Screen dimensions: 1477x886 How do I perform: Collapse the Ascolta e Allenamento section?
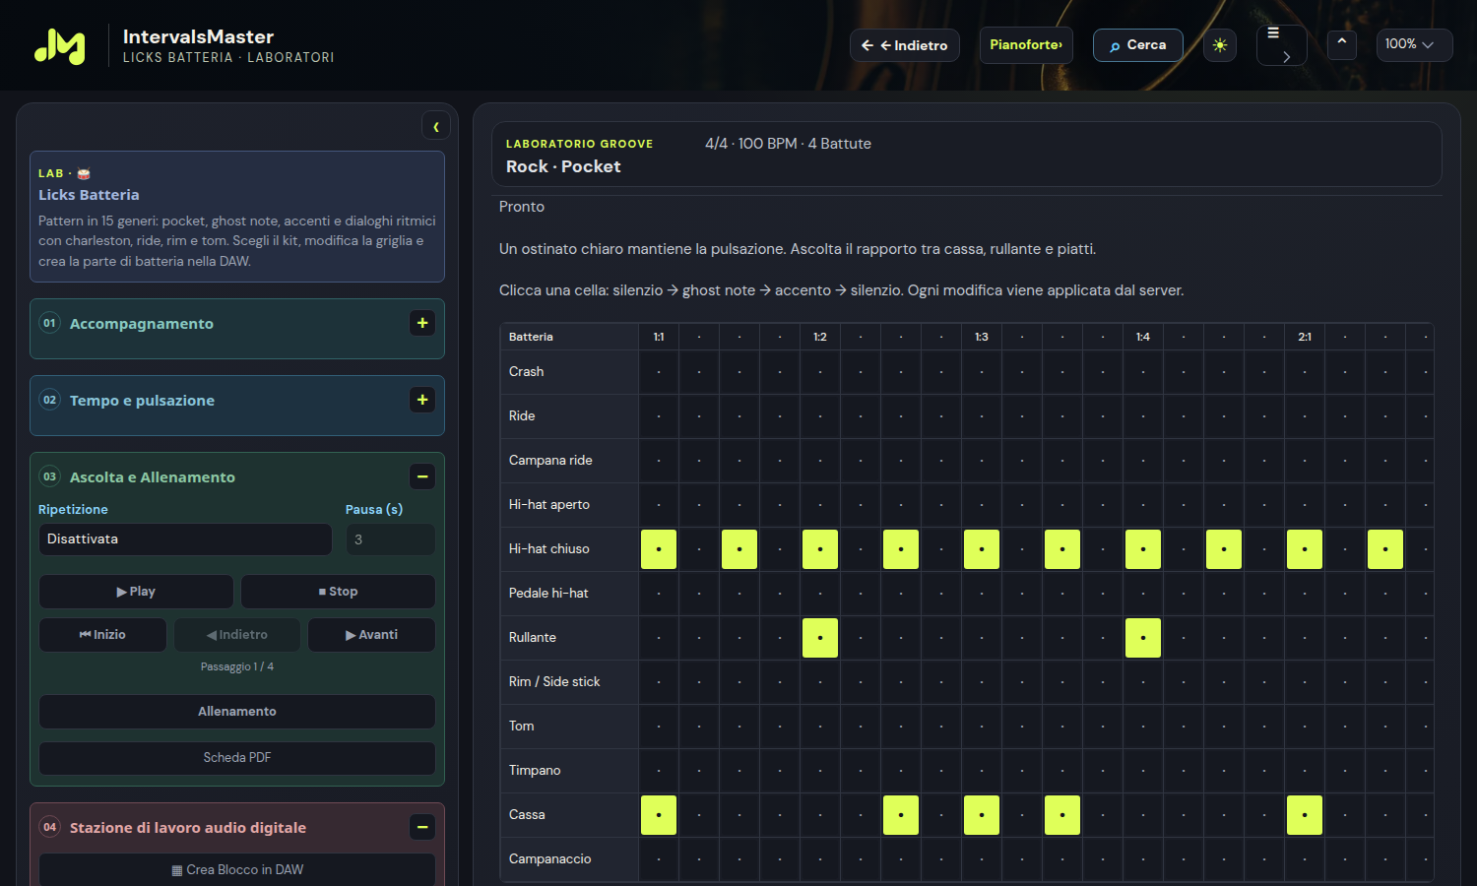click(x=422, y=476)
